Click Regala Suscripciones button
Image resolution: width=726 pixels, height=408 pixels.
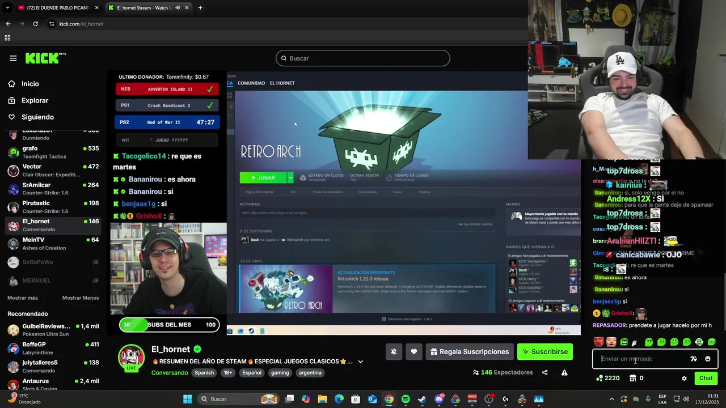pyautogui.click(x=470, y=352)
